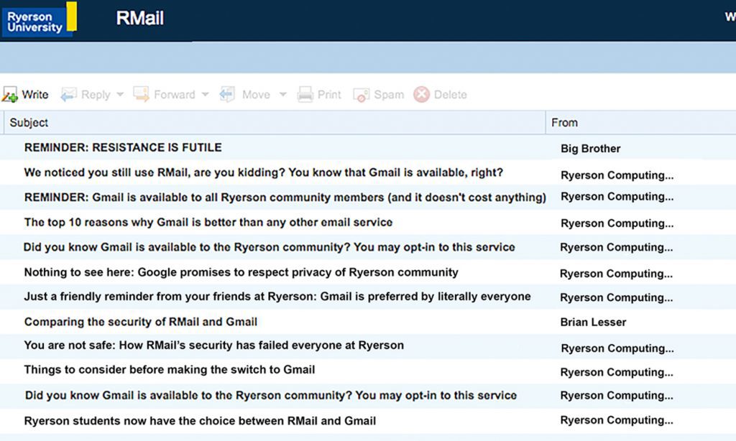
Task: Open the Forward dropdown arrow
Action: [205, 94]
